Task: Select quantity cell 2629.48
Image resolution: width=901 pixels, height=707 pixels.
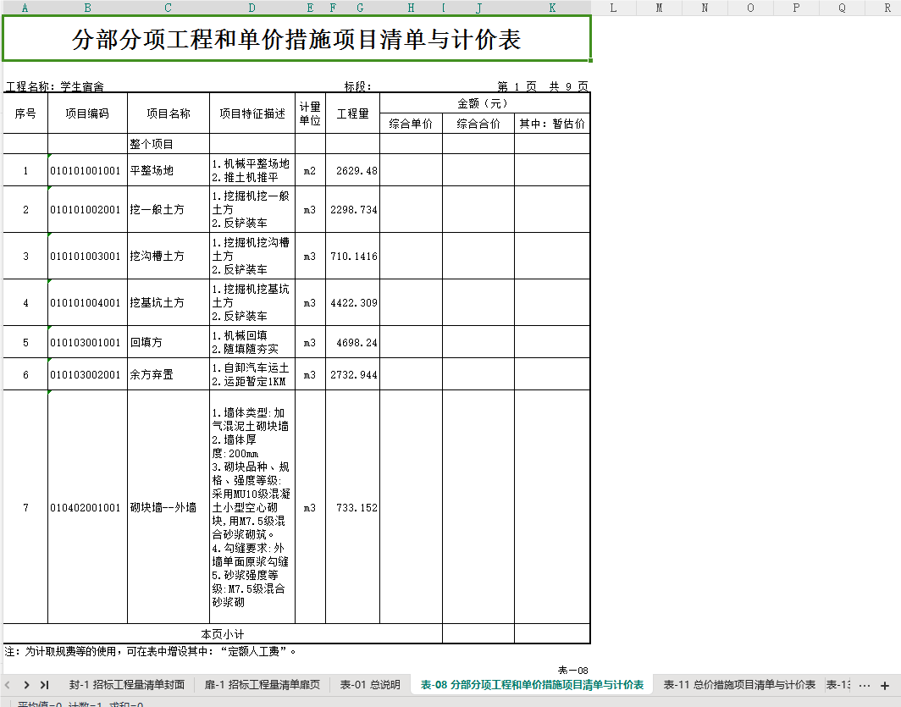Action: (x=353, y=170)
